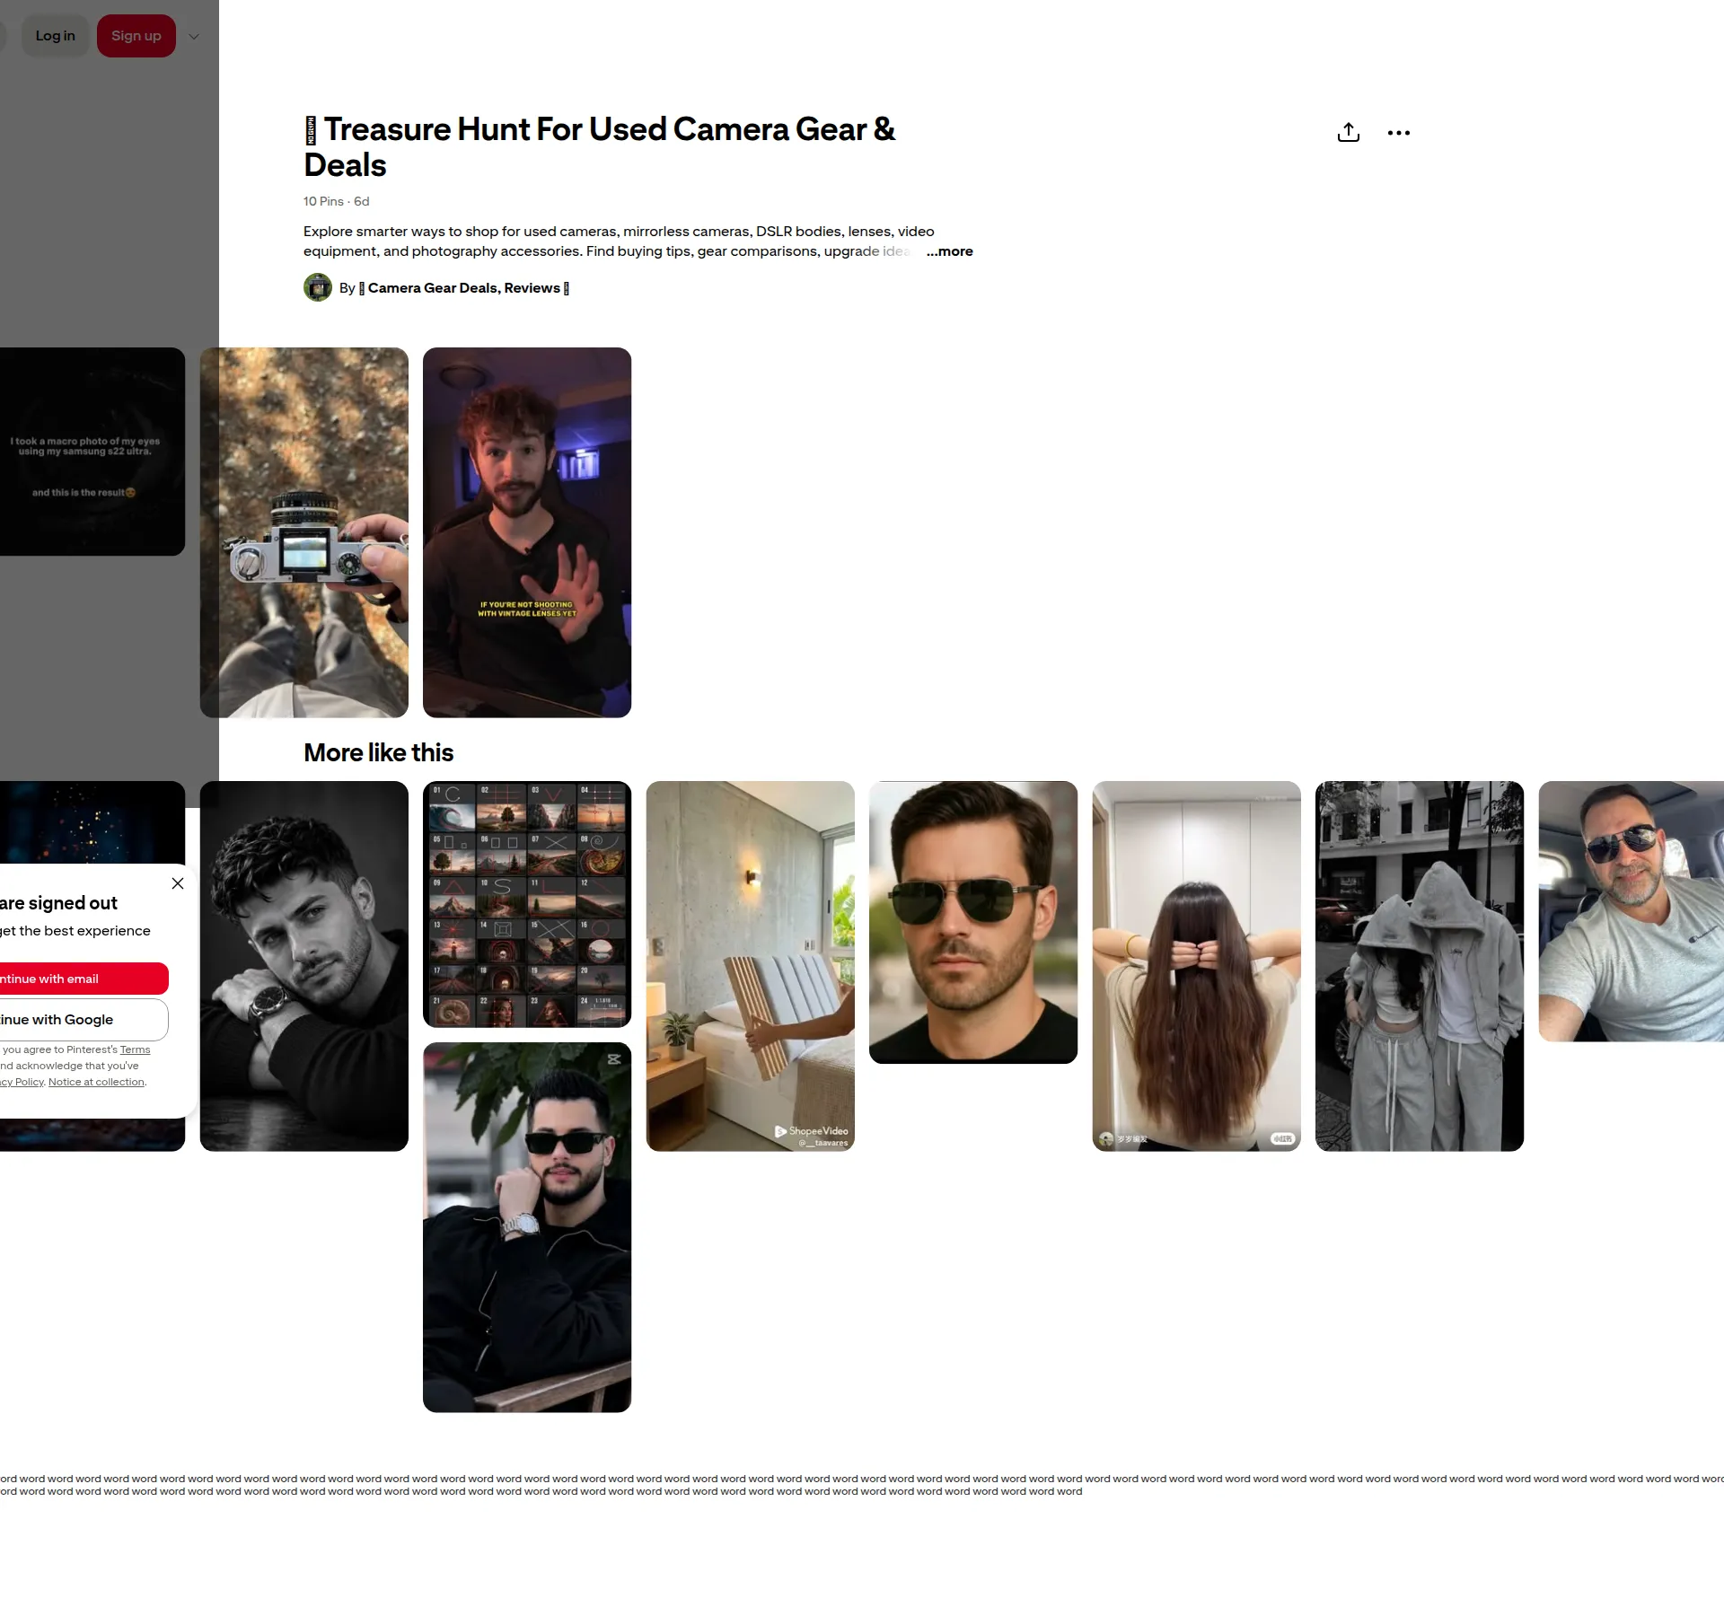The image size is (1724, 1598).
Task: Open the vintage film camera pin
Action: coord(303,532)
